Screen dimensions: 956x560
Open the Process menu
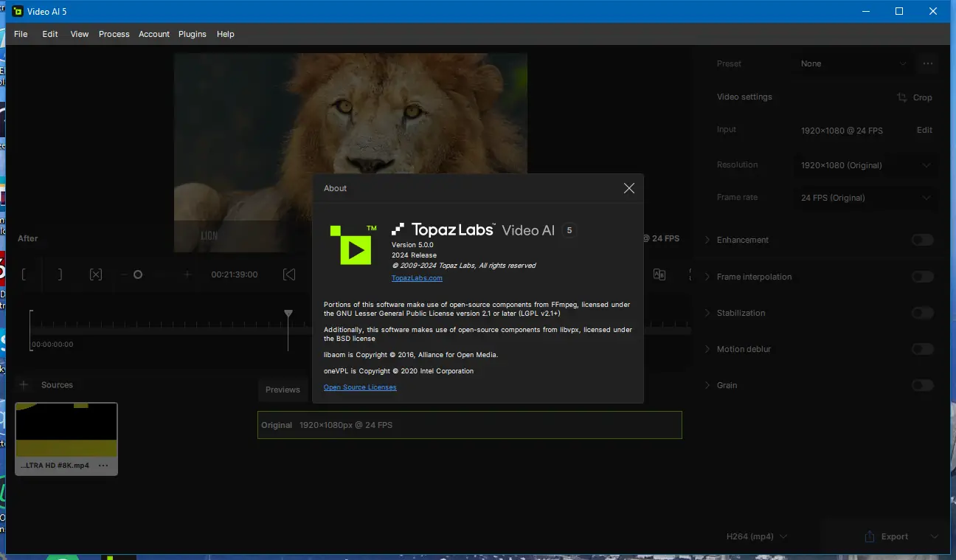(114, 34)
